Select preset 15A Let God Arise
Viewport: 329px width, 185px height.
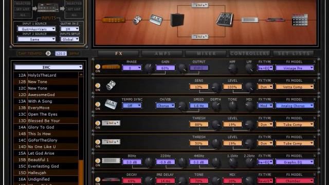(46, 153)
